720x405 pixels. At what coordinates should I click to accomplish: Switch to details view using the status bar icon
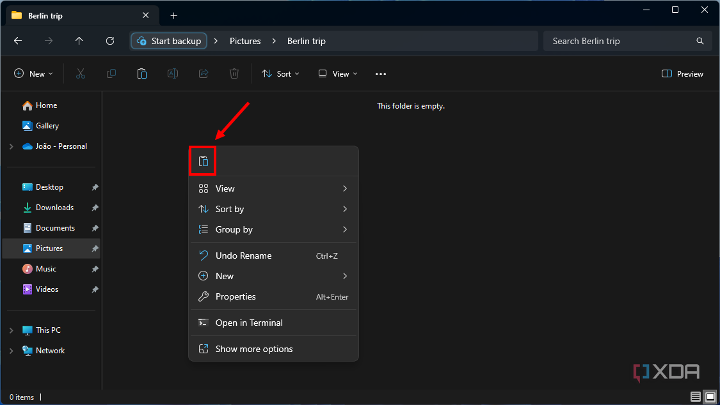[x=696, y=397]
